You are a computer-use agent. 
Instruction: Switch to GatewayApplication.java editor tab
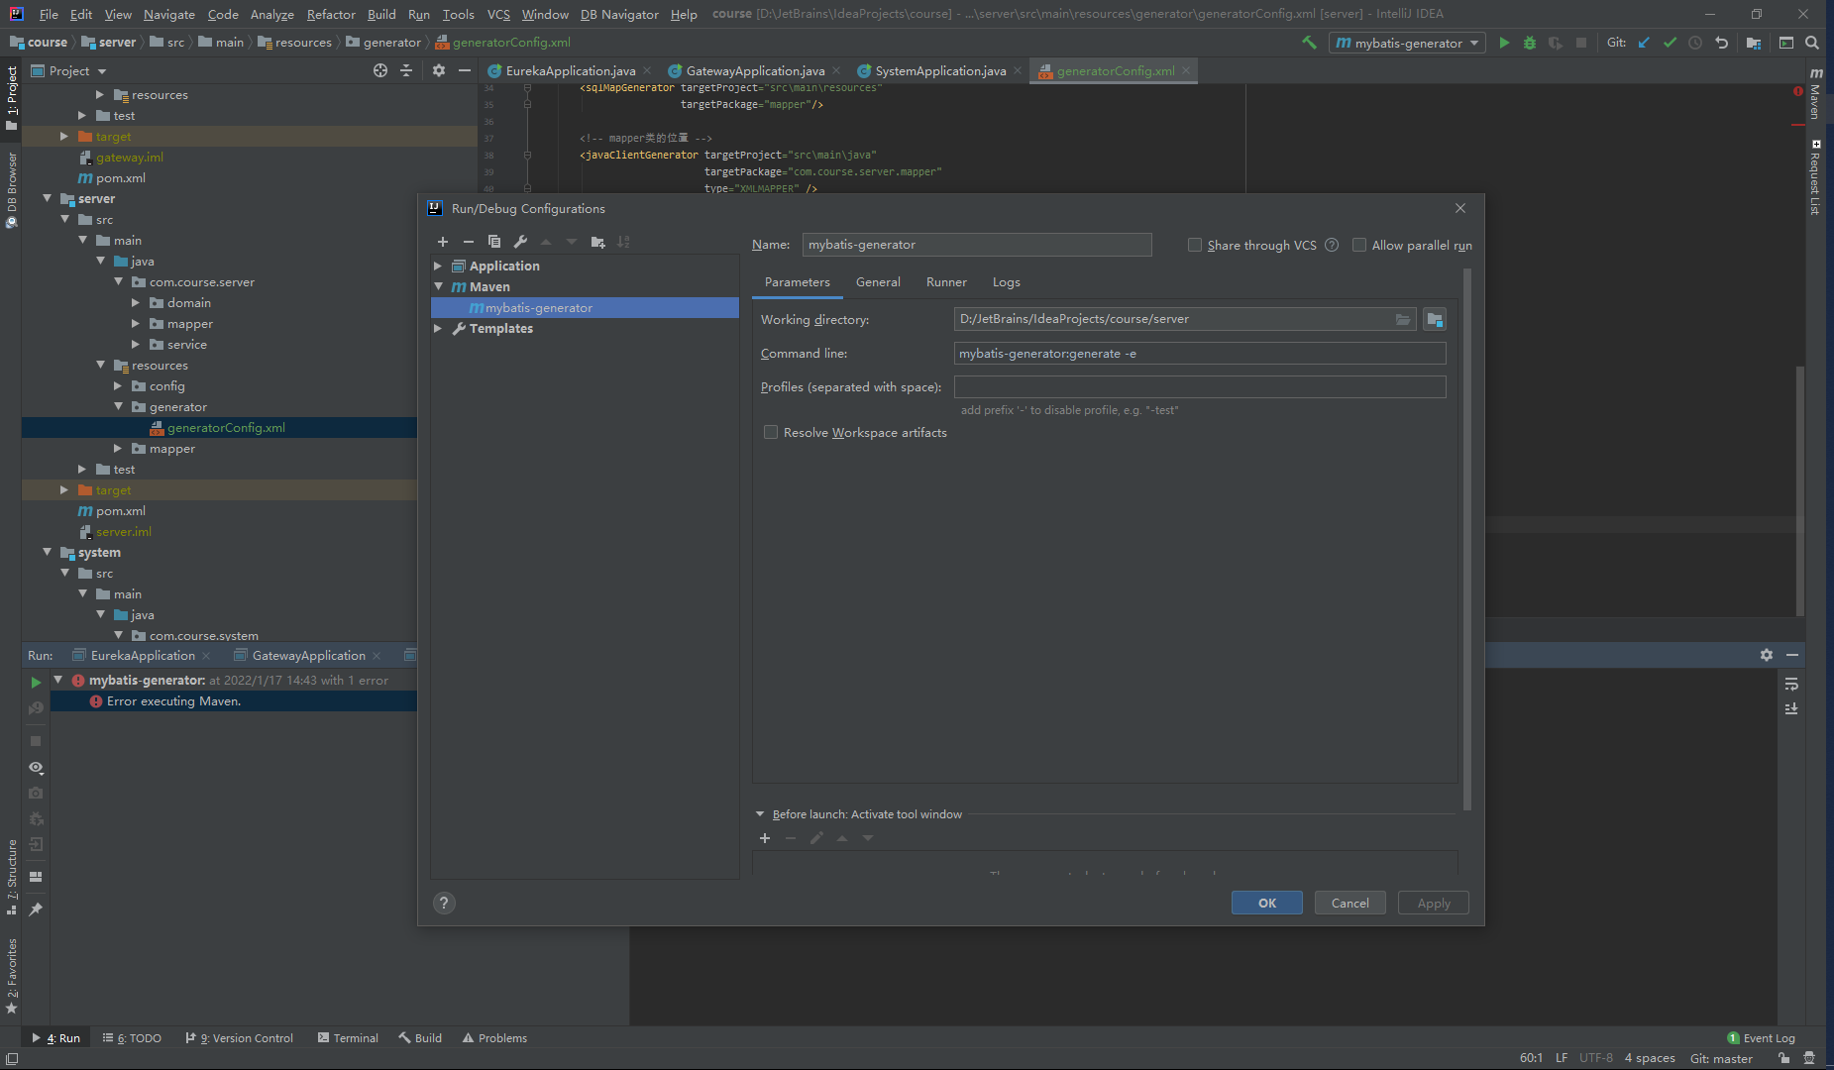click(755, 70)
